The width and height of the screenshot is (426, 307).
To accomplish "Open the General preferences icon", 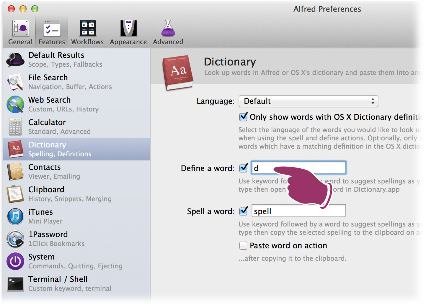I will point(20,28).
